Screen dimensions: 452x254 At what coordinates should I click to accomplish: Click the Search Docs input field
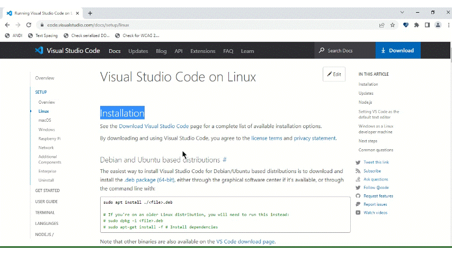[x=345, y=50]
